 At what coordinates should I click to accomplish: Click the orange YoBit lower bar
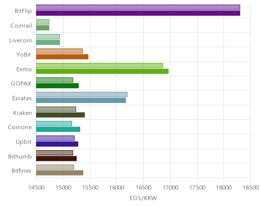62,57
